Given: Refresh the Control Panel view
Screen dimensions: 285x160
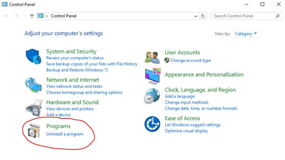Looking at the screenshot, I should point(203,16).
